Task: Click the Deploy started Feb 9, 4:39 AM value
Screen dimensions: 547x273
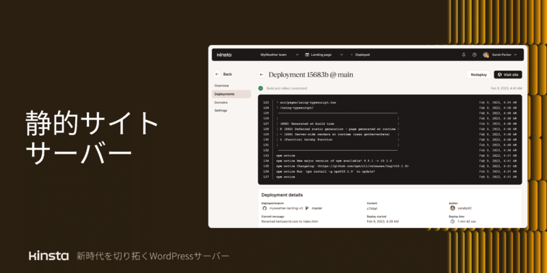Action: pyautogui.click(x=383, y=221)
